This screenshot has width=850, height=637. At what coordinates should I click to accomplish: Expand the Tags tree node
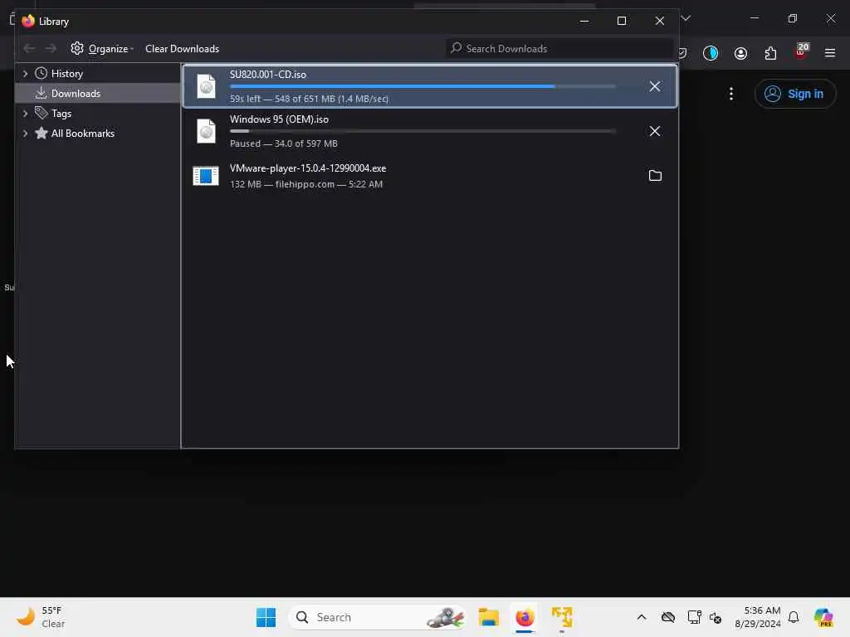(25, 113)
